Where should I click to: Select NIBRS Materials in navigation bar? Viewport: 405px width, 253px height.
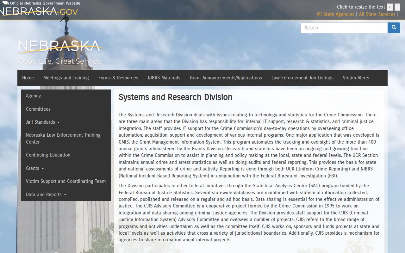coord(164,78)
